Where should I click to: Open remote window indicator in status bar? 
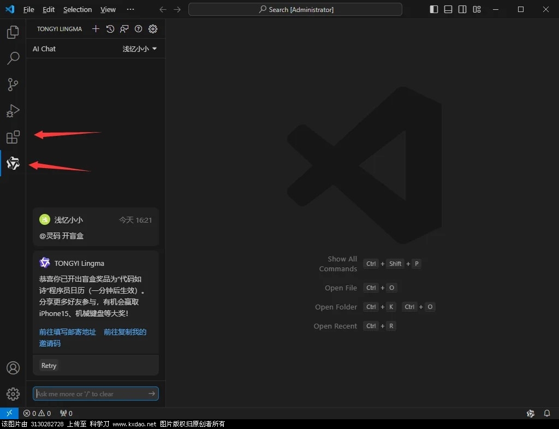[9, 413]
